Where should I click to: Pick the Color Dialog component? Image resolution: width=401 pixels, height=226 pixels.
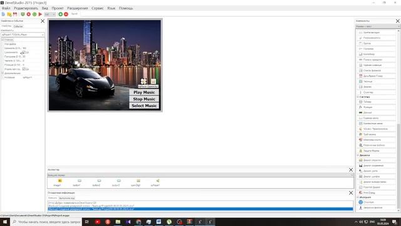(x=377, y=171)
